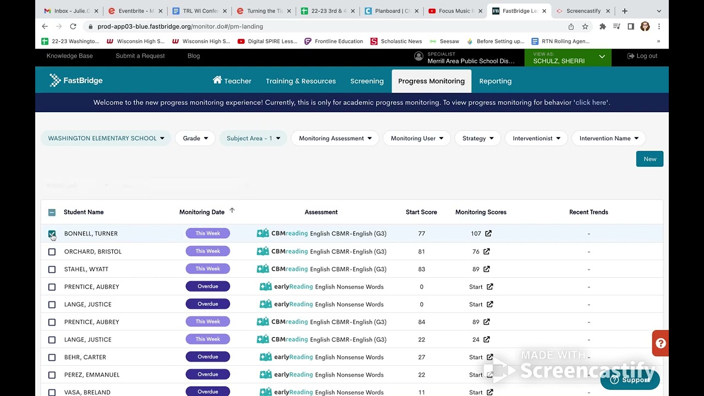Open Chrome profile avatar
This screenshot has width=704, height=396.
(645, 26)
